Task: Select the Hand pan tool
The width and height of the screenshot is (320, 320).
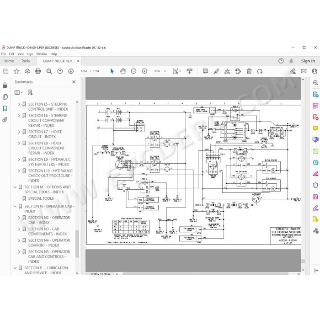Action: coord(123,71)
